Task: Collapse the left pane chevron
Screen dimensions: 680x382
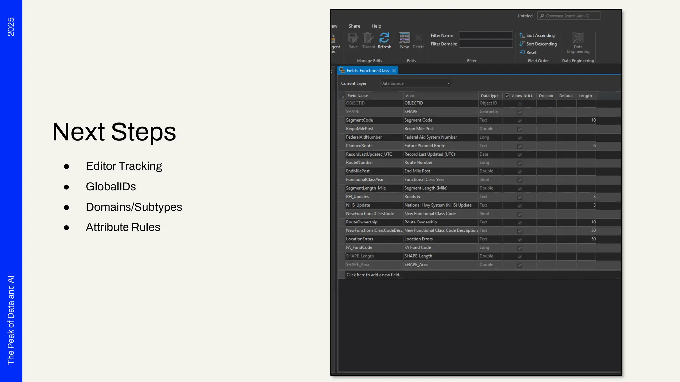Action: click(x=332, y=71)
